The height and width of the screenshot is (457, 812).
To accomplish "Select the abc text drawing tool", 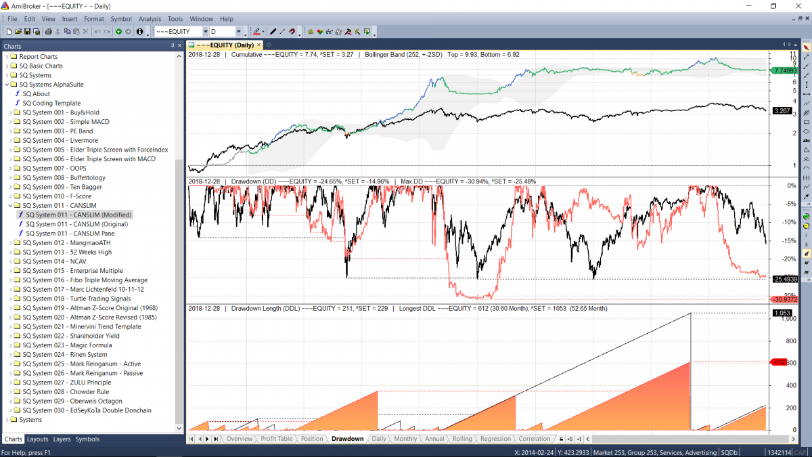I will point(807,140).
